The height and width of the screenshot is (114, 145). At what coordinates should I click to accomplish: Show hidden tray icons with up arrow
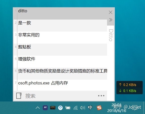[x=38, y=108]
